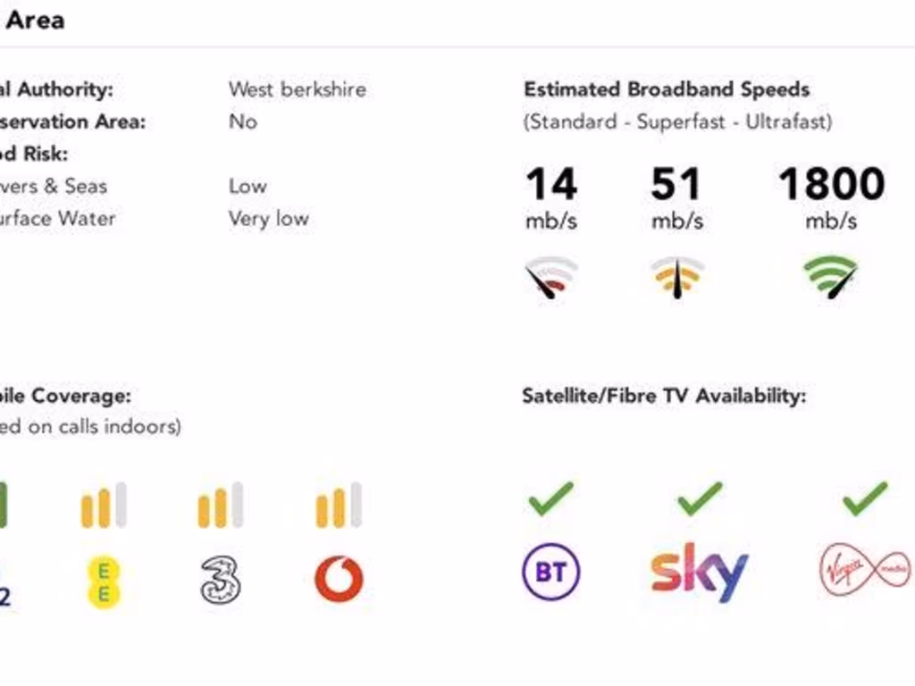Image resolution: width=915 pixels, height=686 pixels.
Task: Click the signal bars above Vodafone
Action: (x=339, y=506)
